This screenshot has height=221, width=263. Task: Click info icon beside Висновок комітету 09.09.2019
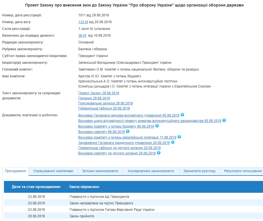pos(128,131)
